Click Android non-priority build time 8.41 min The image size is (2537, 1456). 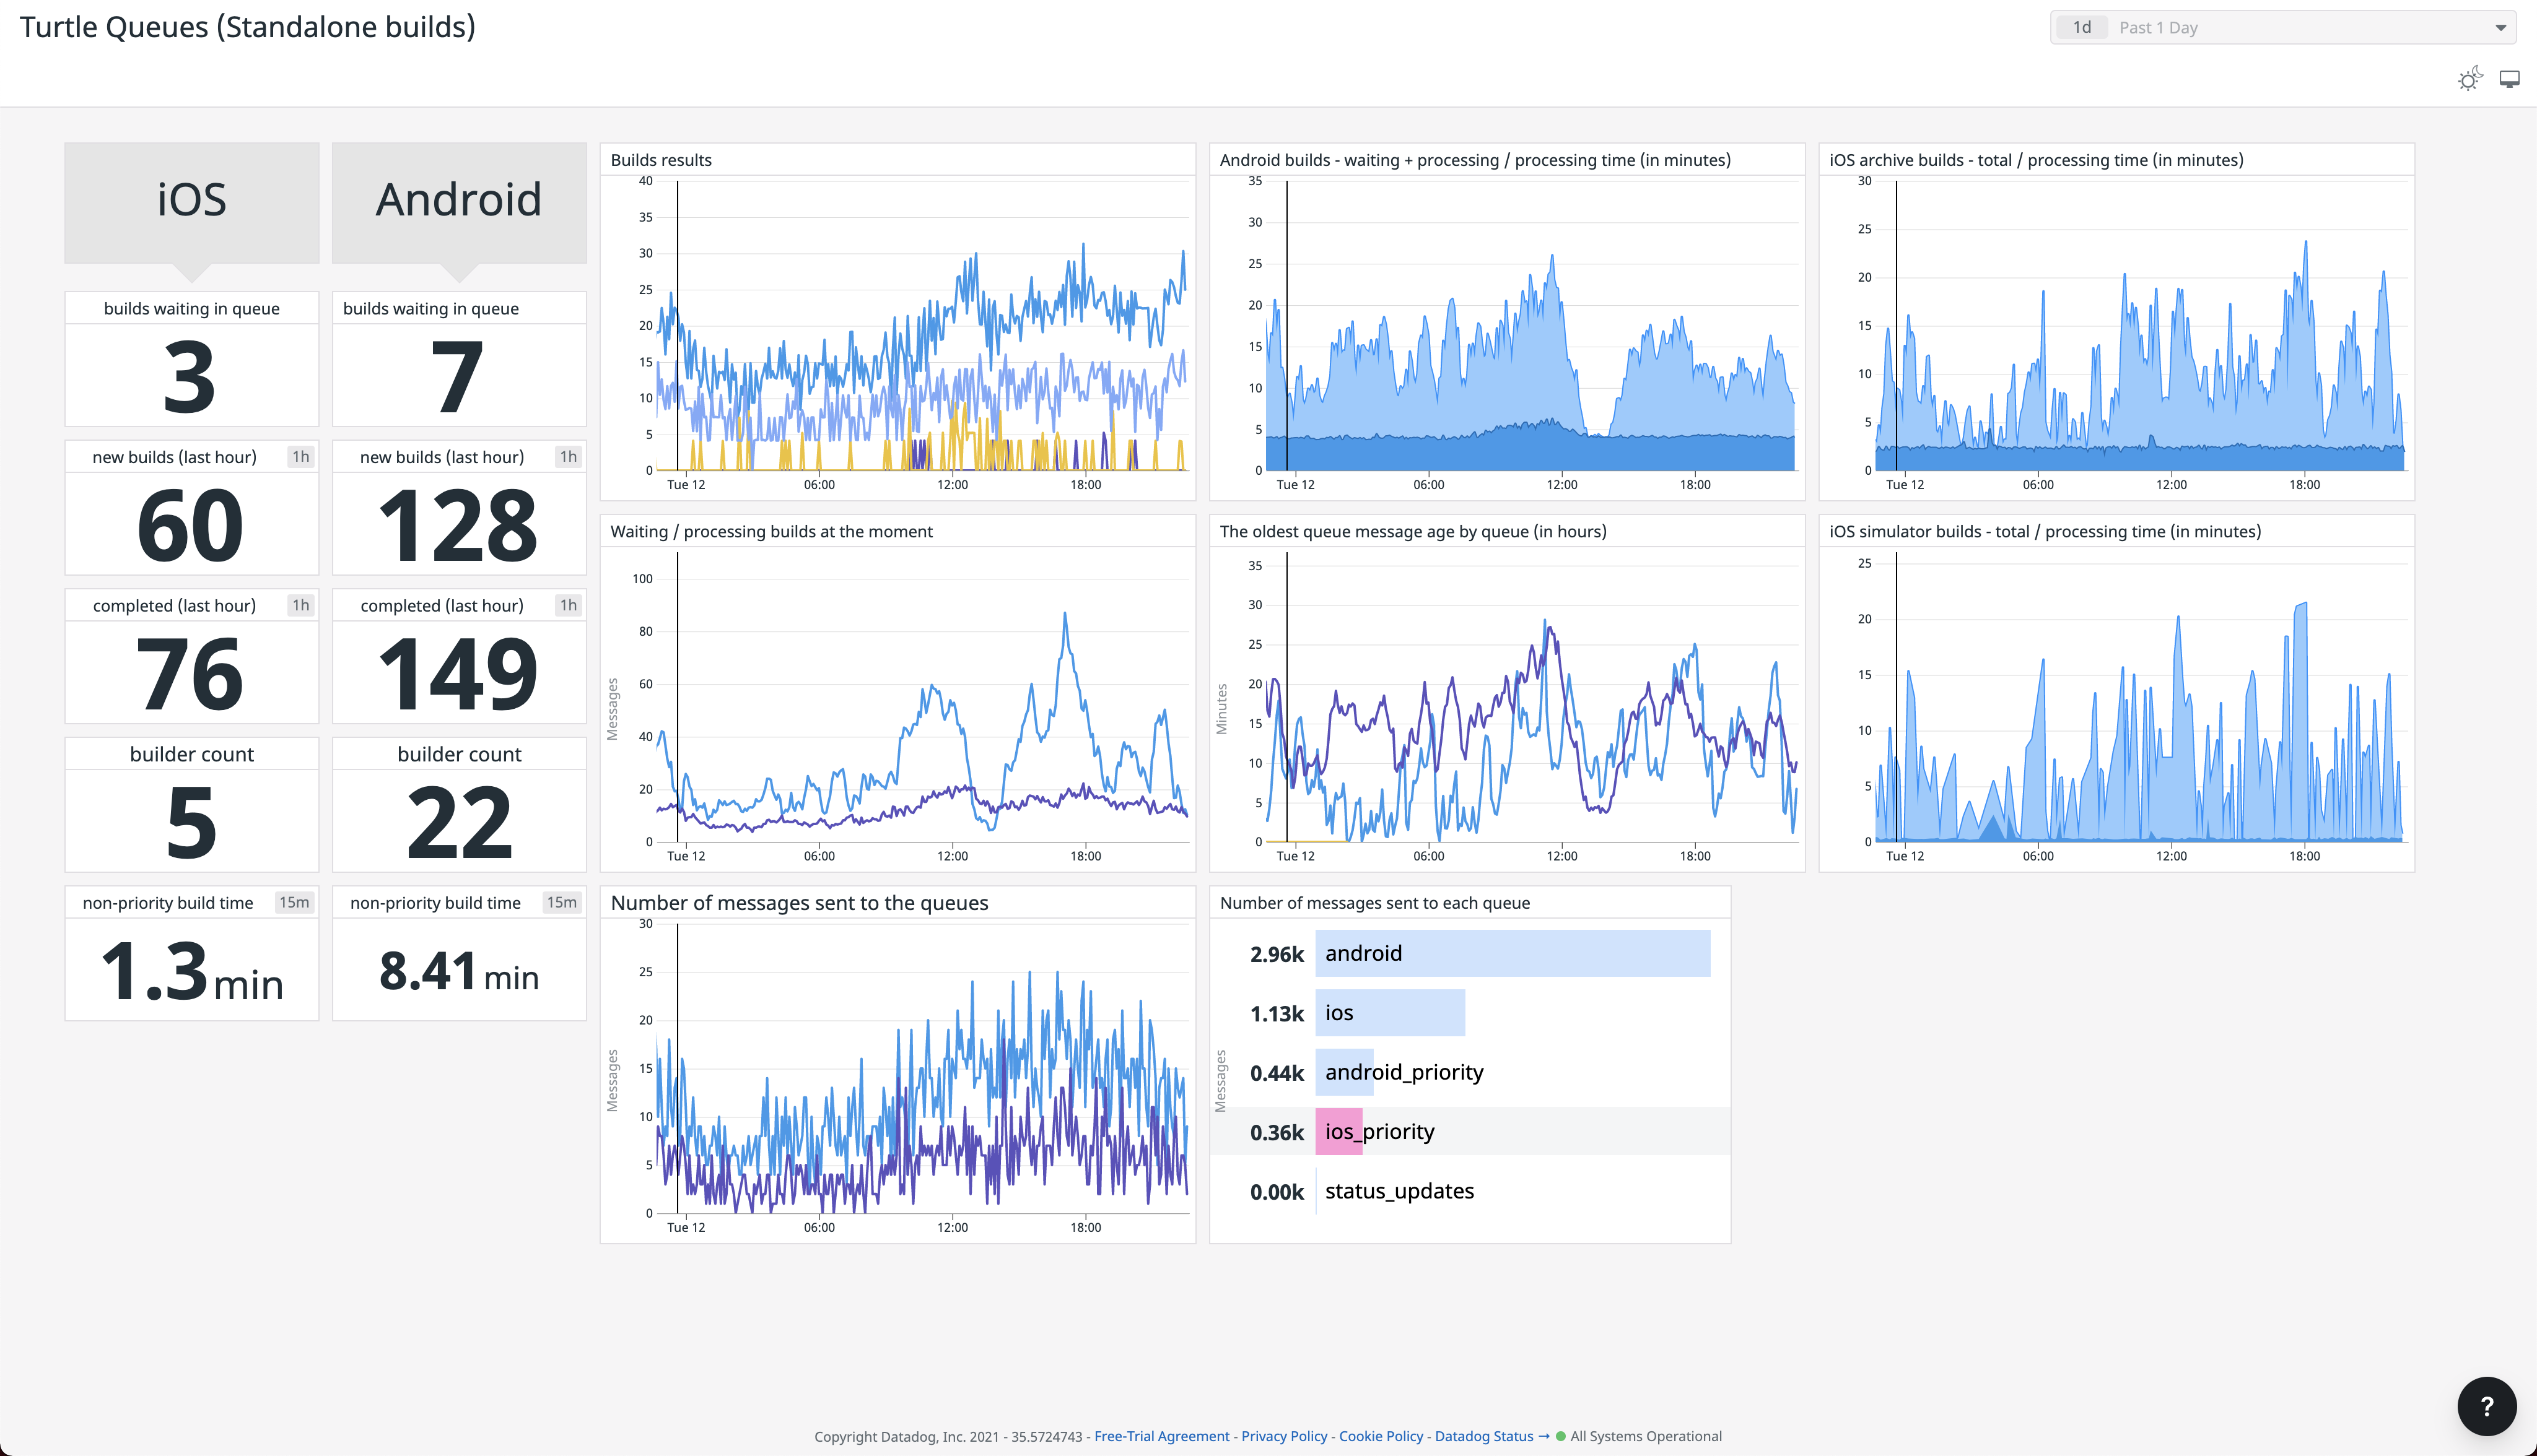pos(459,972)
